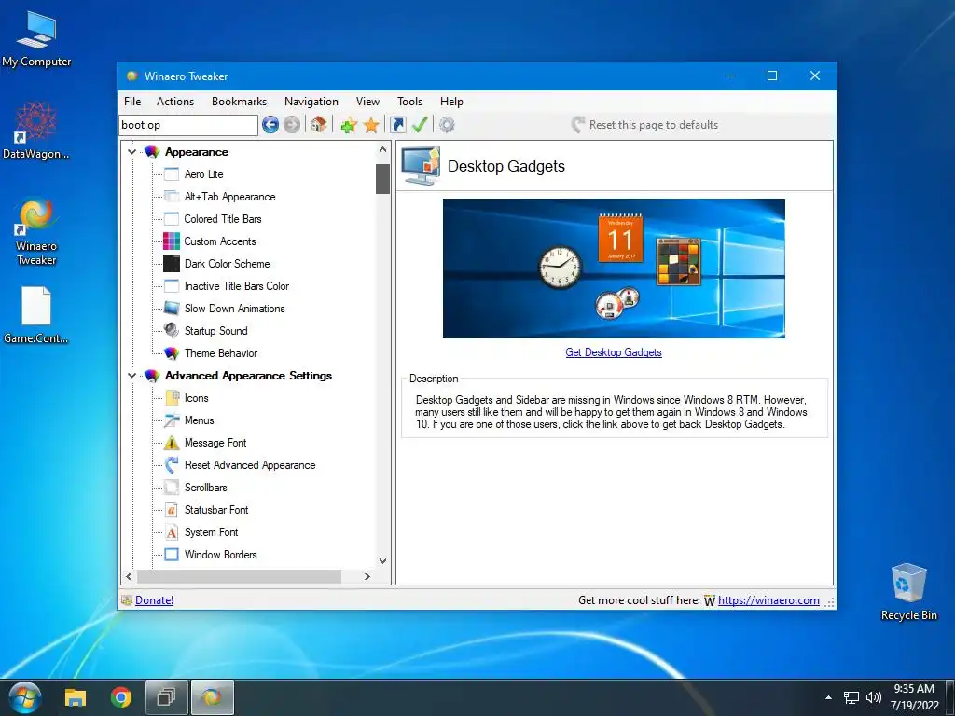
Task: Click the System Font red A icon
Action: (172, 532)
